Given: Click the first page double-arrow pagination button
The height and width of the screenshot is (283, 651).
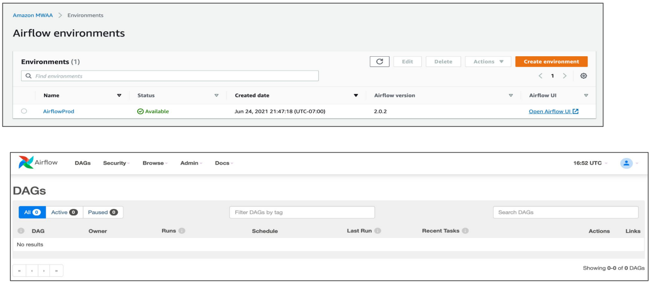Looking at the screenshot, I should pyautogui.click(x=19, y=271).
